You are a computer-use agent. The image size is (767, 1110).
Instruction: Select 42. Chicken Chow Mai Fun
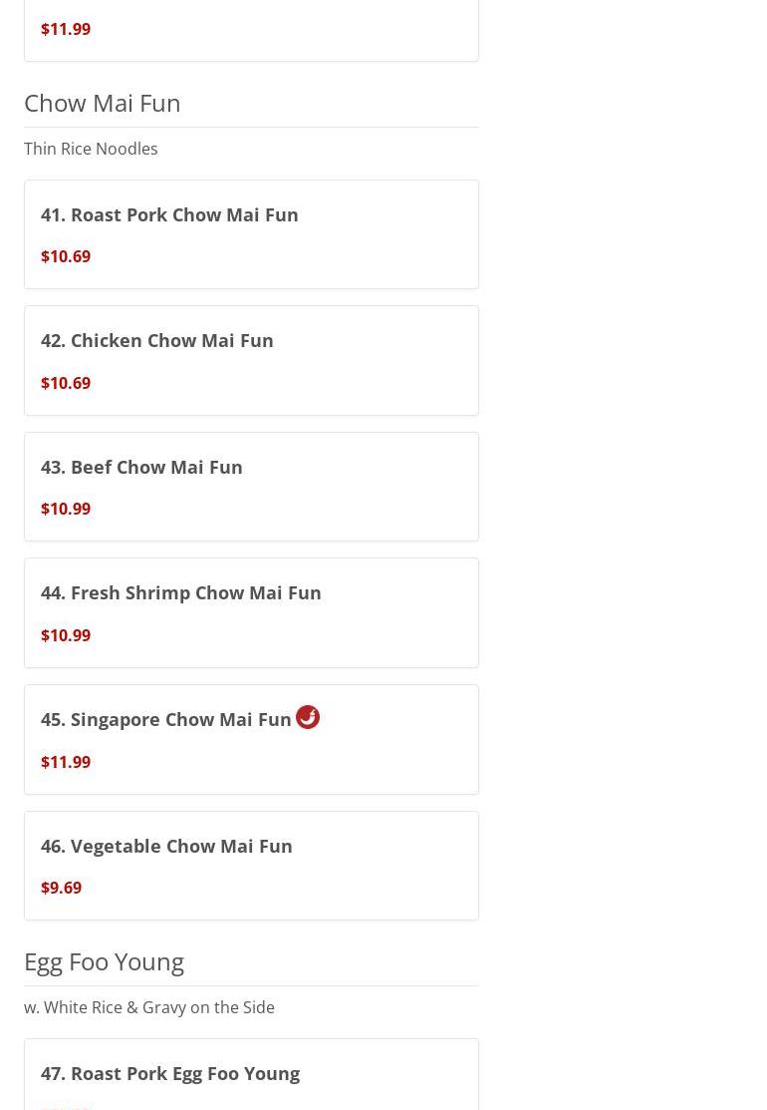pos(156,340)
